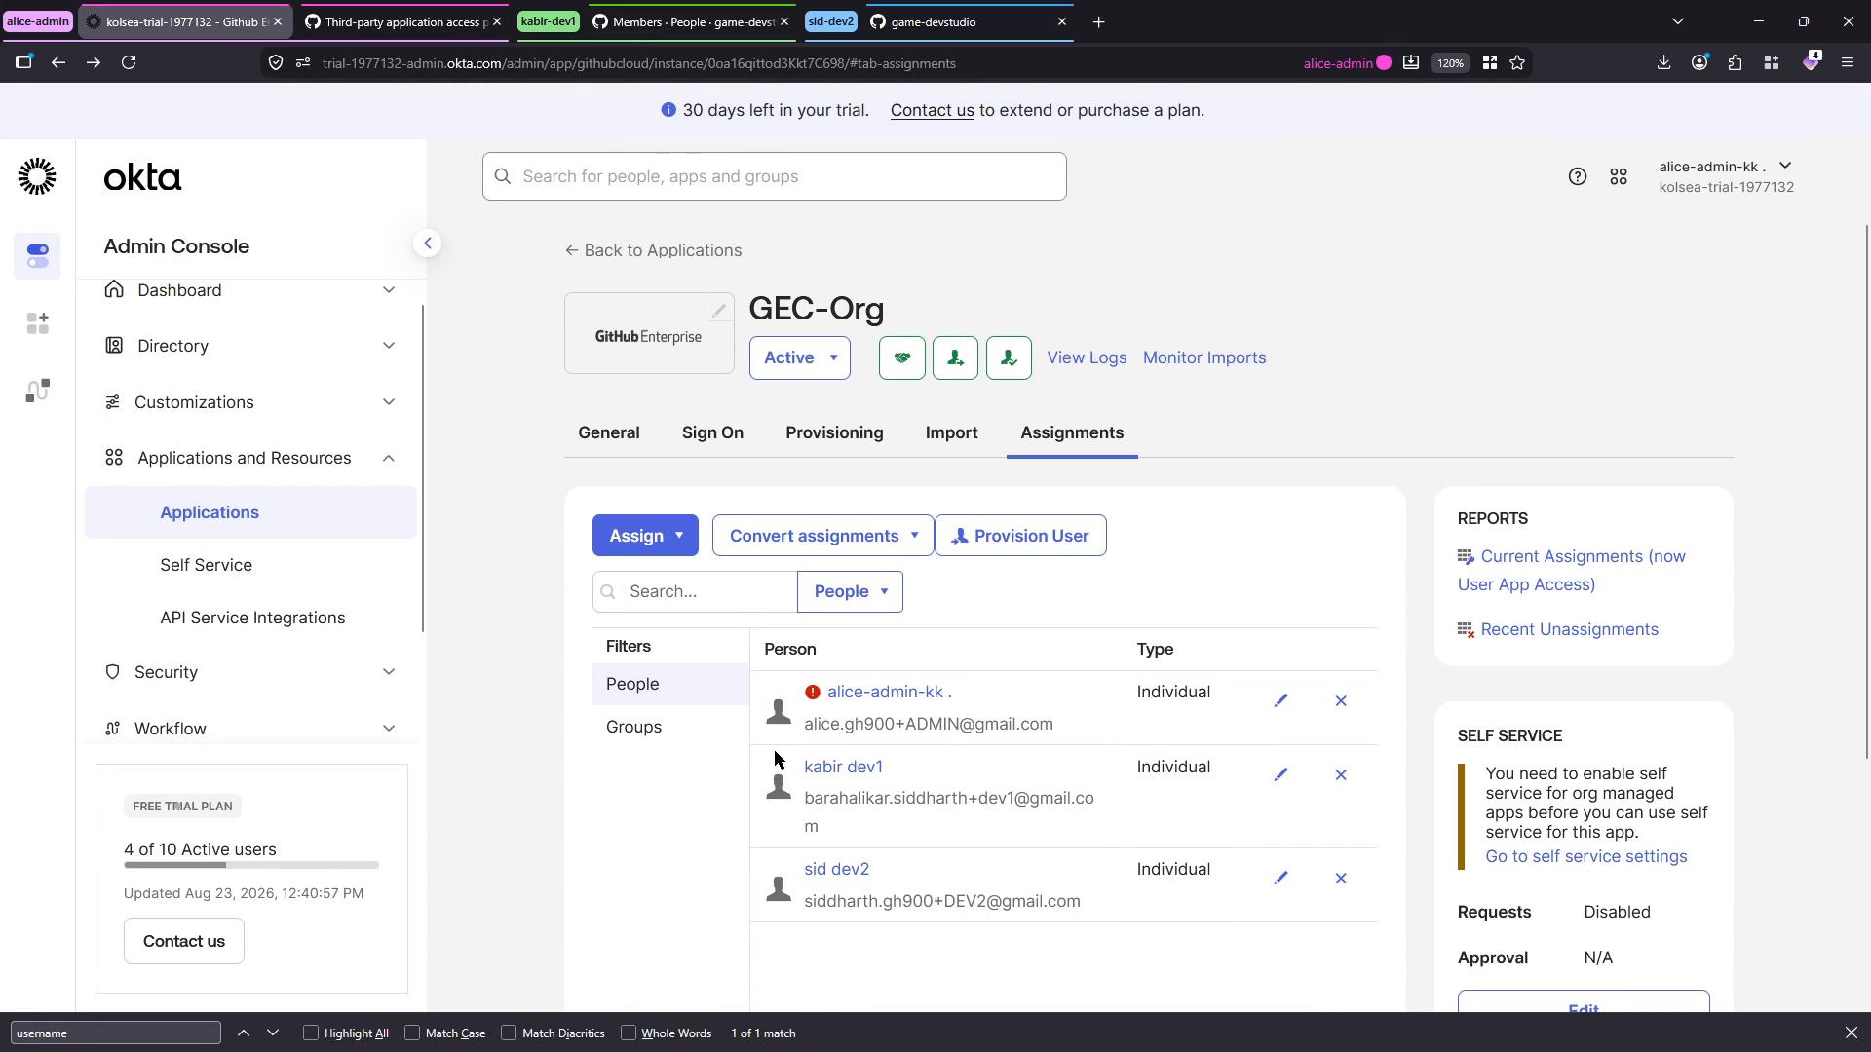Remove sid dev2 assignment with X icon
The image size is (1871, 1052).
click(1341, 878)
